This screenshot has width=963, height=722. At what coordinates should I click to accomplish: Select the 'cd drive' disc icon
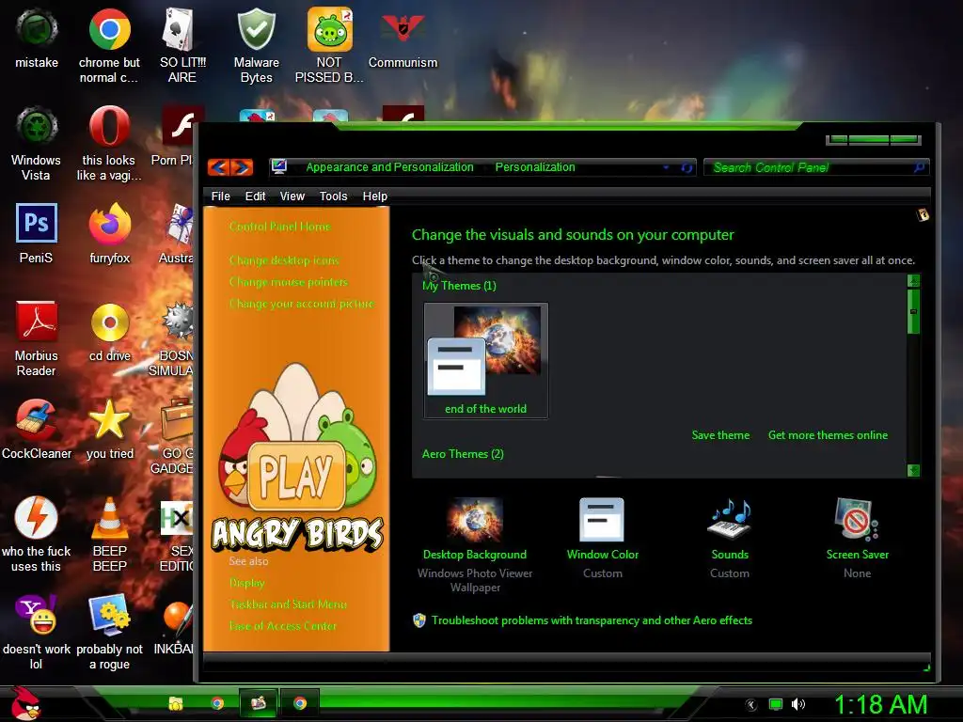point(109,332)
